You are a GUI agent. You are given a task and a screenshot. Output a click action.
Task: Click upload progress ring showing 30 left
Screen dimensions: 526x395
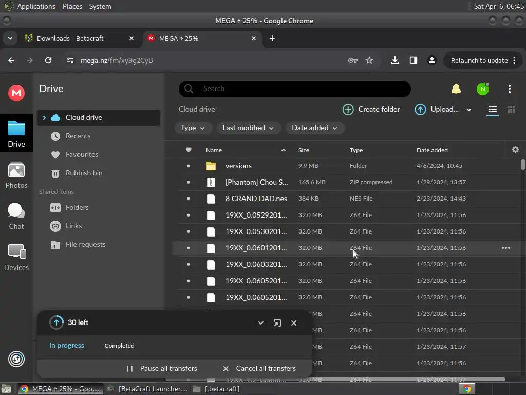click(x=57, y=322)
